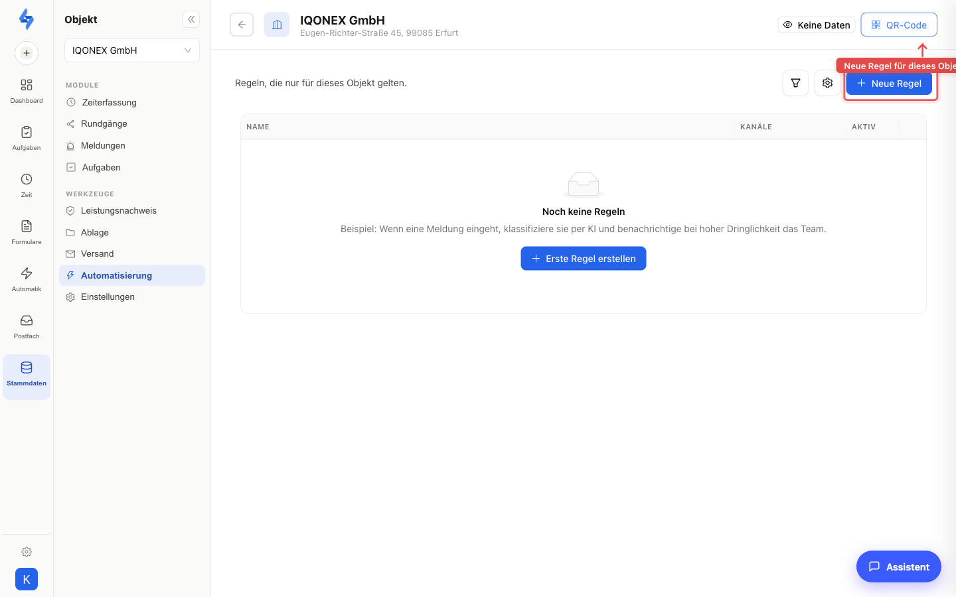Click the empty inbox illustration

(x=584, y=184)
